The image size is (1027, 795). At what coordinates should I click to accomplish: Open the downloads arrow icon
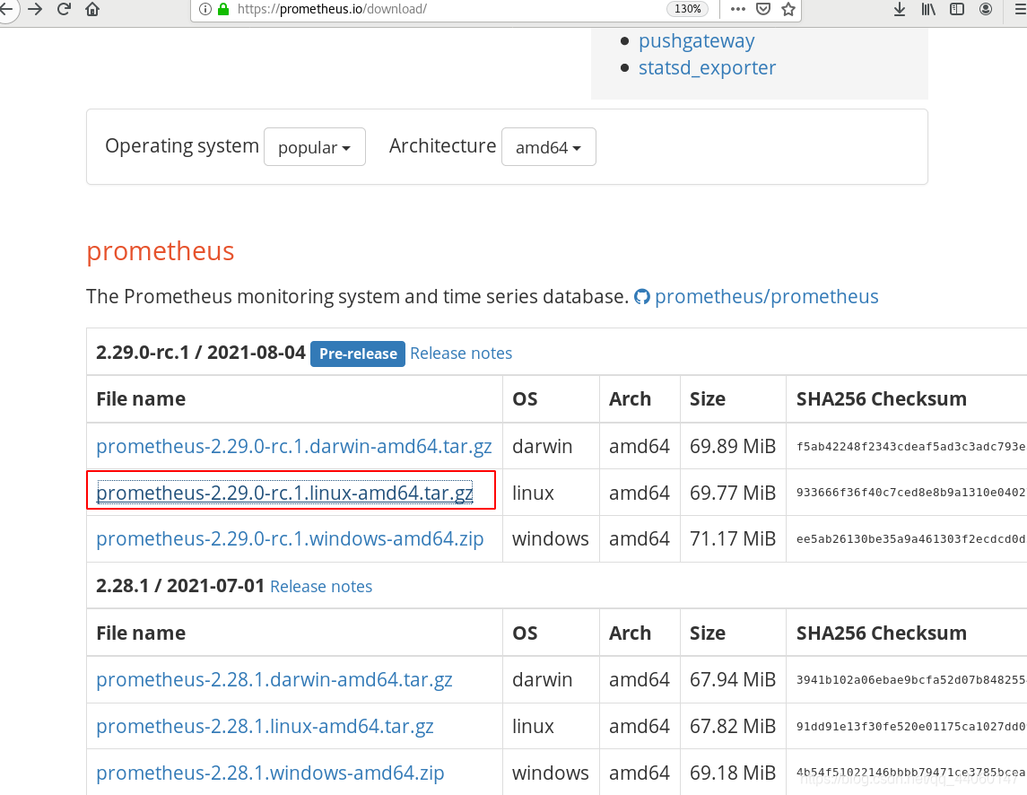click(900, 9)
